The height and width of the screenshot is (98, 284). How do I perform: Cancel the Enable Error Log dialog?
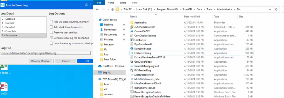tap(66, 61)
